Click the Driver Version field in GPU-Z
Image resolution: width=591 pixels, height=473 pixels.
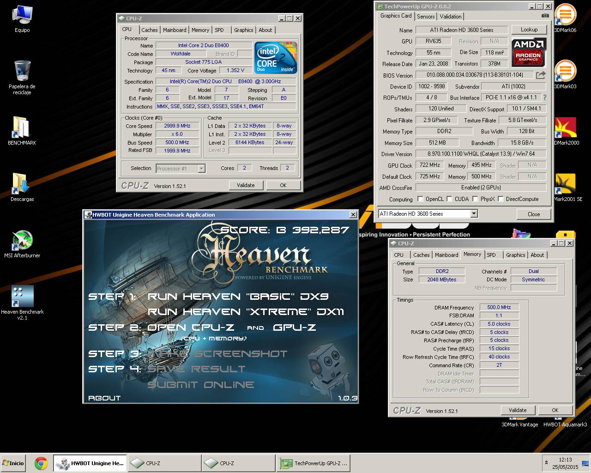tap(481, 154)
